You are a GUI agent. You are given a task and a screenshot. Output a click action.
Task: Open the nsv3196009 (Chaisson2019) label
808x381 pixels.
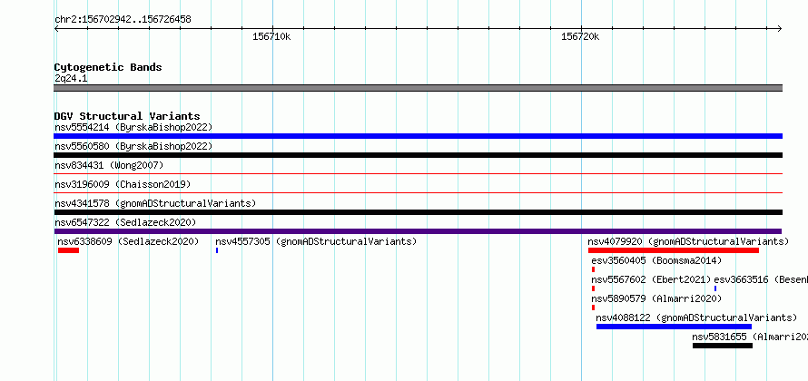[x=123, y=184]
